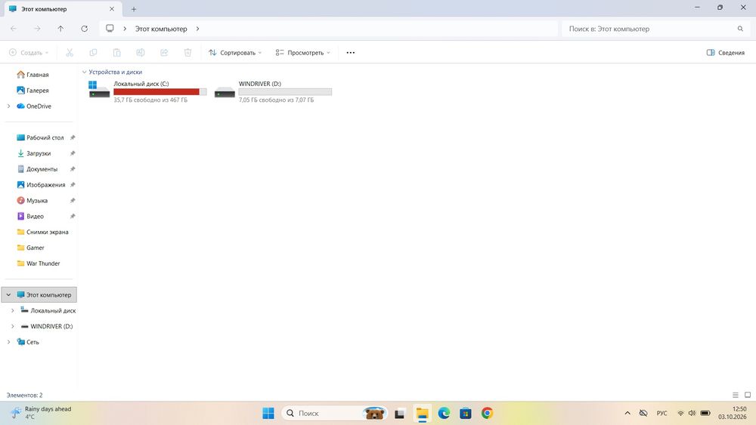The height and width of the screenshot is (425, 756).
Task: Click the Paste clipboard icon
Action: tap(116, 52)
